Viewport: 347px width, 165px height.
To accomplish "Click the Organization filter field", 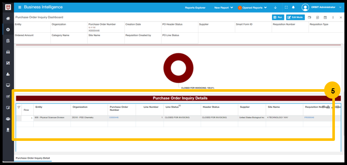I will click(69, 27).
